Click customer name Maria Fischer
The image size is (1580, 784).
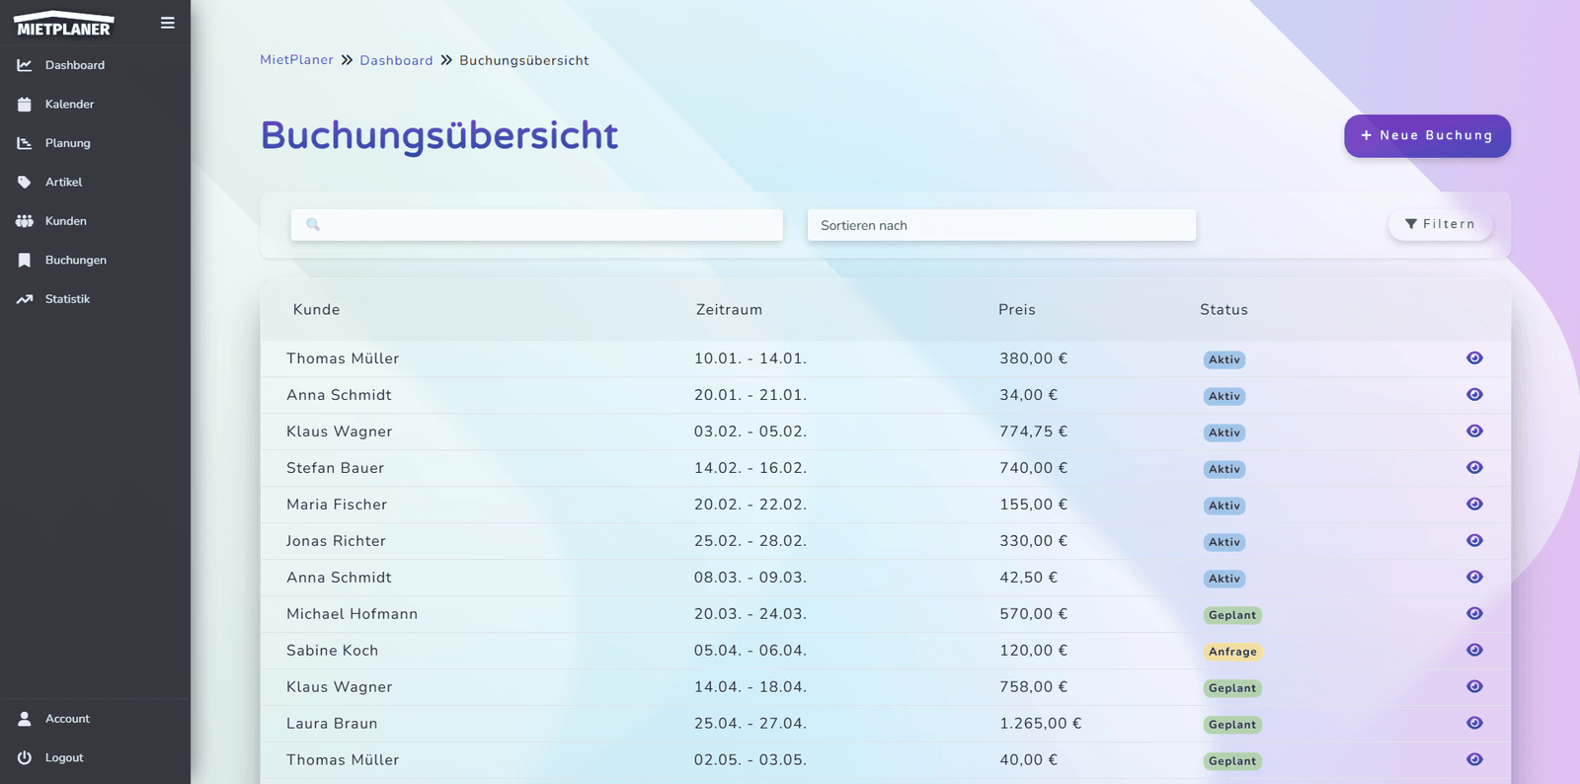point(337,505)
